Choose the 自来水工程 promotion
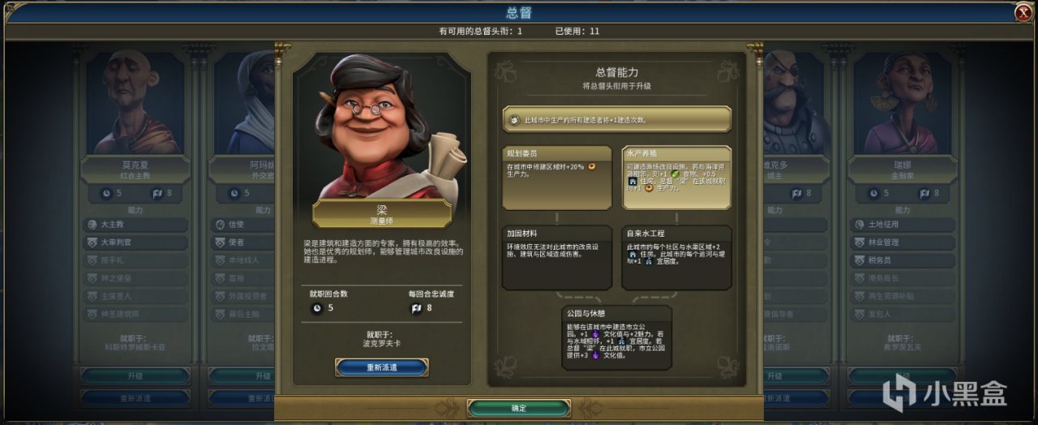The width and height of the screenshot is (1038, 425). 676,257
